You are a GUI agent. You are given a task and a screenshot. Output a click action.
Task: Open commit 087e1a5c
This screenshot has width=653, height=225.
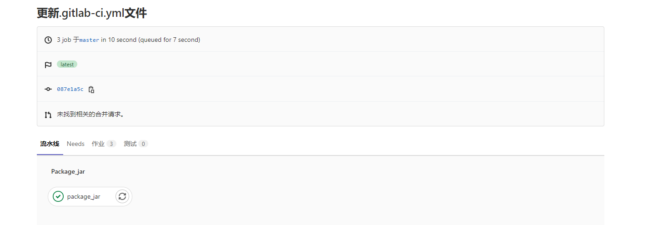click(x=70, y=89)
